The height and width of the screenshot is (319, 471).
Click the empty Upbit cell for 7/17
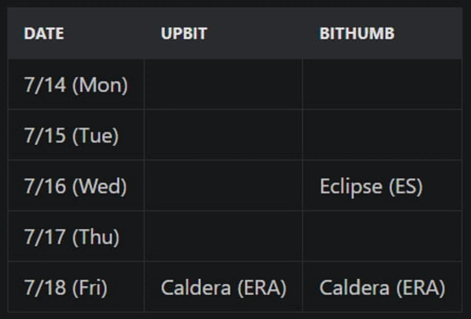point(224,237)
